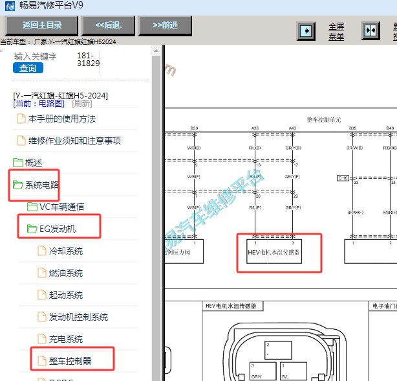
Task: Click the sidebar scrollbar up arrow
Action: 156,51
